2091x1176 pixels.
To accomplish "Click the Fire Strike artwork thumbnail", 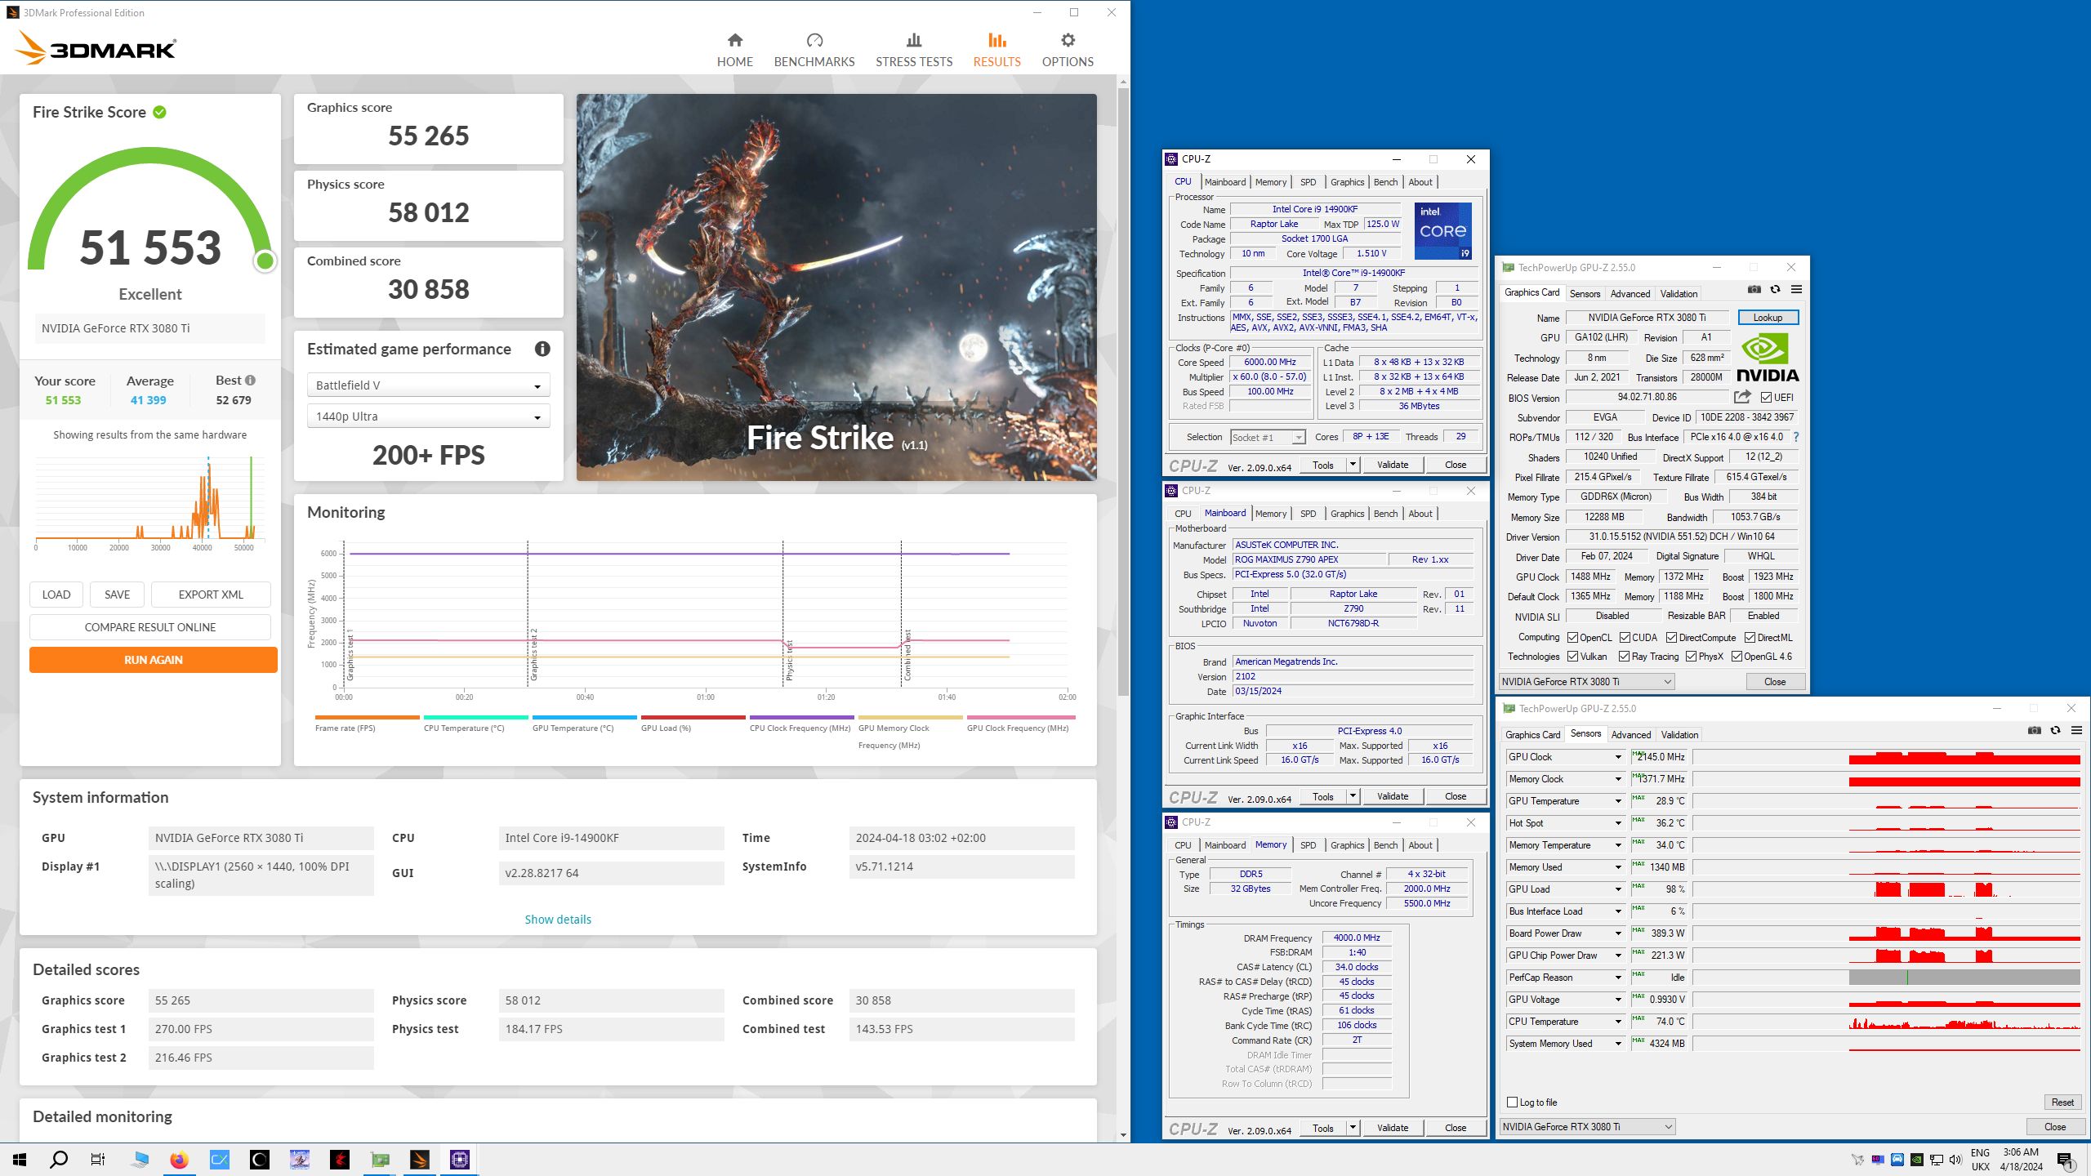I will pyautogui.click(x=836, y=287).
